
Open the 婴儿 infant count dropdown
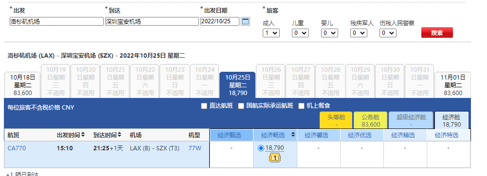coord(329,33)
